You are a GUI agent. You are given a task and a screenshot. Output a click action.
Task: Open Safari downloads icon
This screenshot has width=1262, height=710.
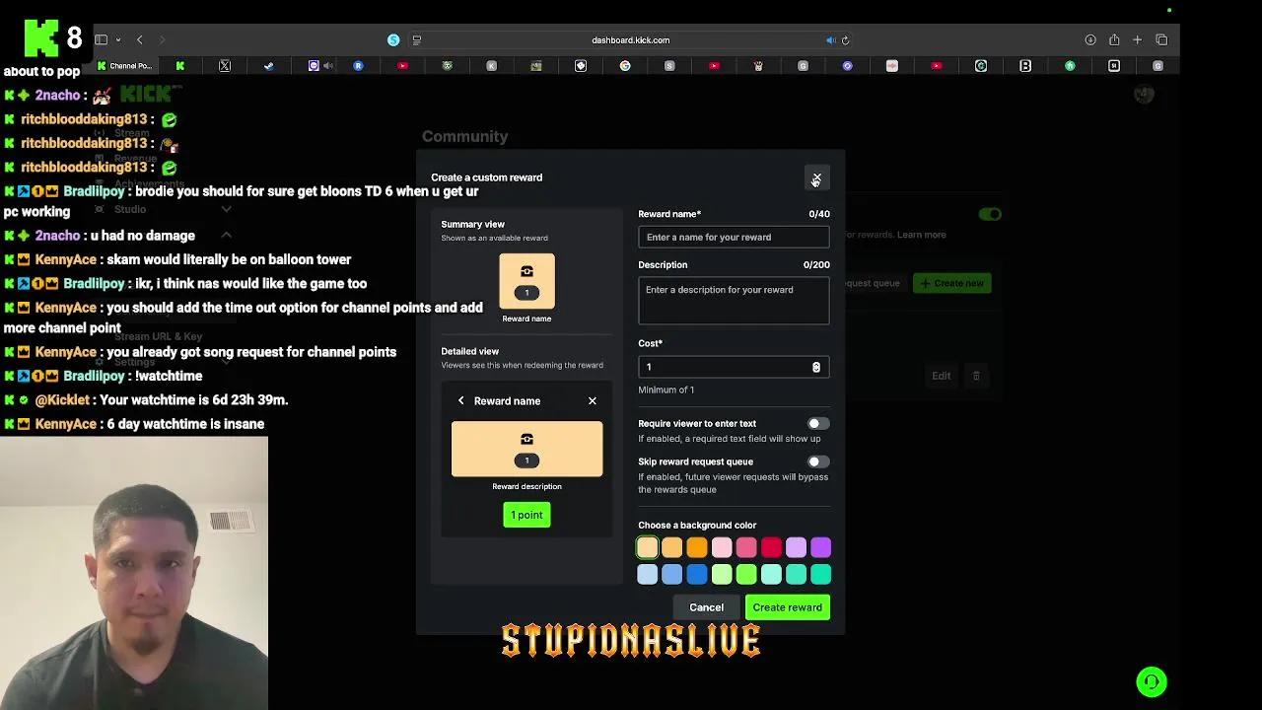[1090, 40]
